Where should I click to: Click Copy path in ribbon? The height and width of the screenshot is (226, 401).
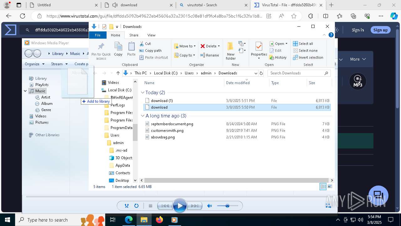[150, 51]
